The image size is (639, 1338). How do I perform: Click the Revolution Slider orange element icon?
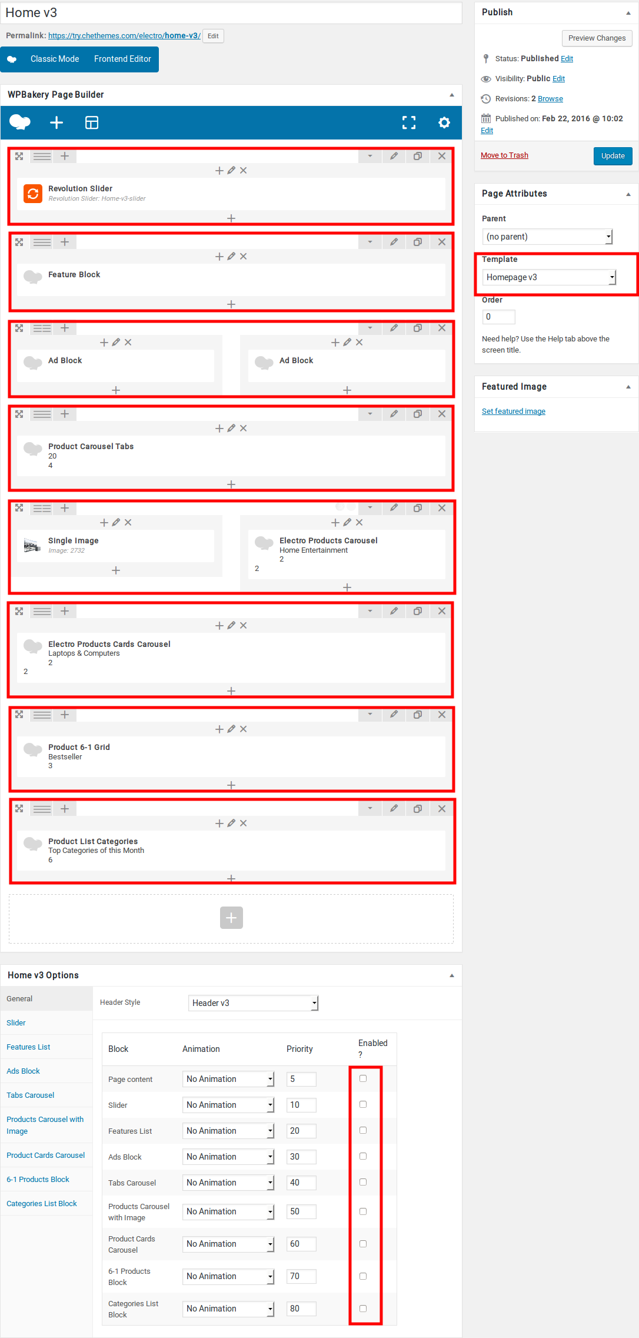[x=33, y=193]
